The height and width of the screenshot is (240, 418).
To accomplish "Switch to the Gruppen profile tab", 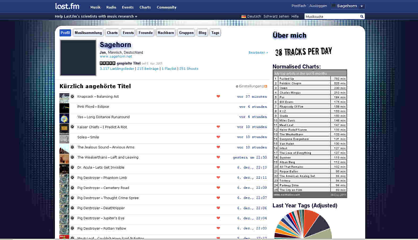I will pyautogui.click(x=186, y=33).
